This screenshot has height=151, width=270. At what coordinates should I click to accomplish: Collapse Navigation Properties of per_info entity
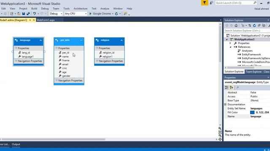(x=57, y=80)
